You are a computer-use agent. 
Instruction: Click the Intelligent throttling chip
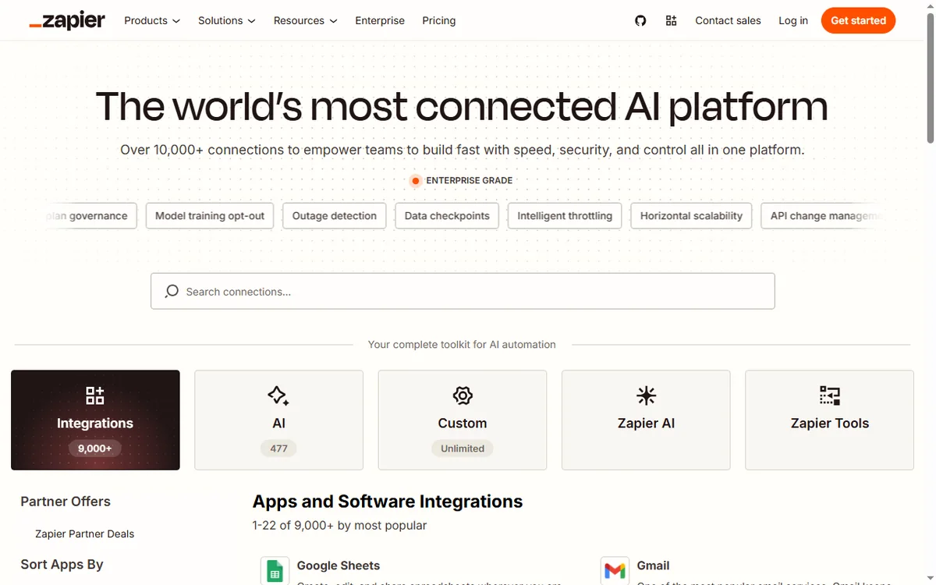[x=565, y=216]
